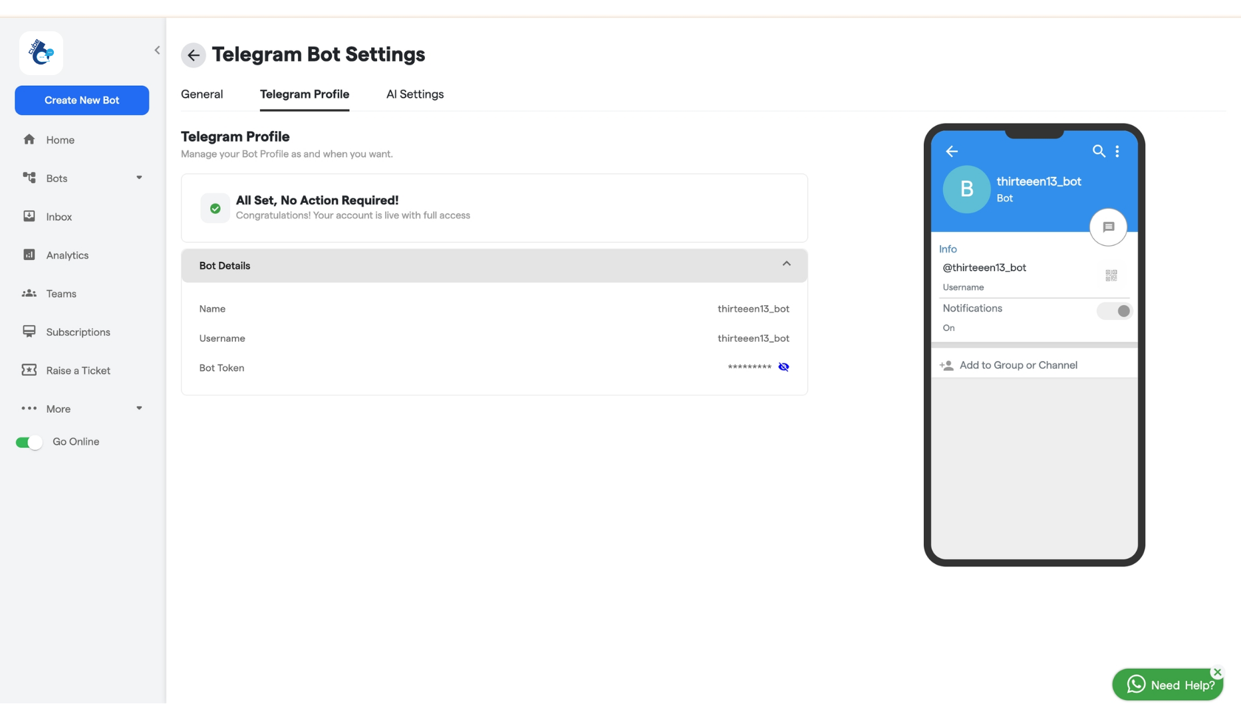Click the Username row value thirteeen13_bot
1241x718 pixels.
(x=753, y=338)
